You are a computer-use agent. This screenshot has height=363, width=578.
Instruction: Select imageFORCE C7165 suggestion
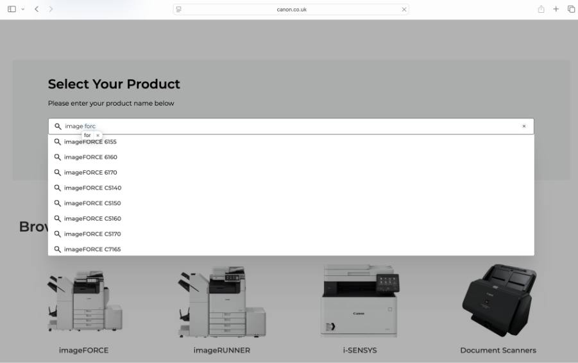pyautogui.click(x=92, y=250)
